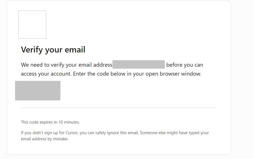Click the word "email" in the heading
This screenshot has height=159, width=254.
pyautogui.click(x=75, y=49)
